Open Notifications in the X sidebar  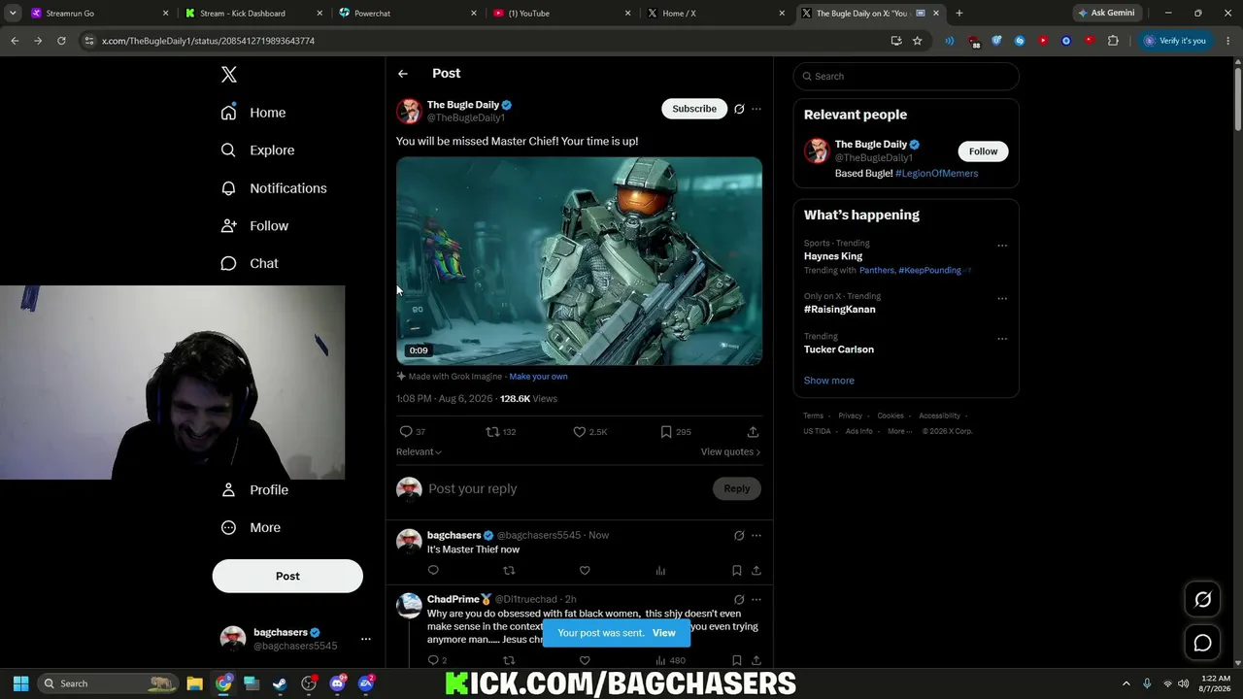coord(273,188)
